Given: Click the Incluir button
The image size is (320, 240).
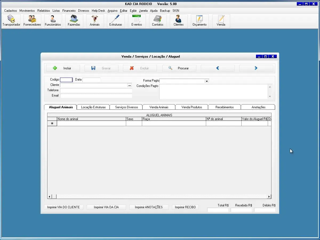Looking at the screenshot, I should click(x=63, y=68).
